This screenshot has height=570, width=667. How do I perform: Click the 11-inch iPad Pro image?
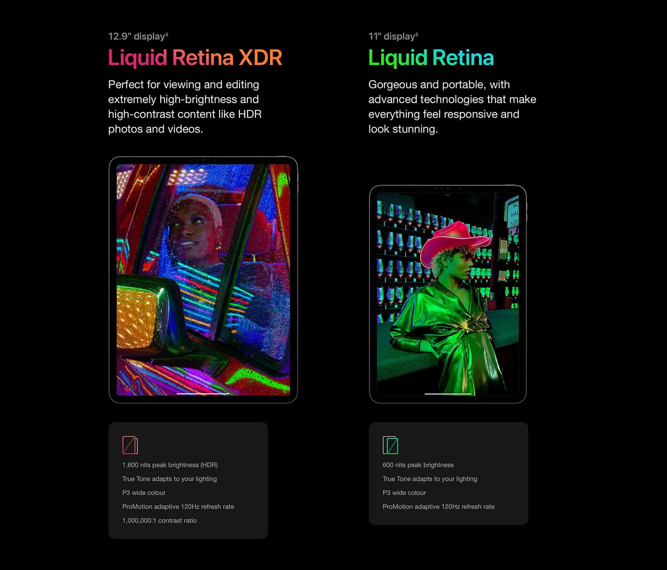[x=448, y=294]
